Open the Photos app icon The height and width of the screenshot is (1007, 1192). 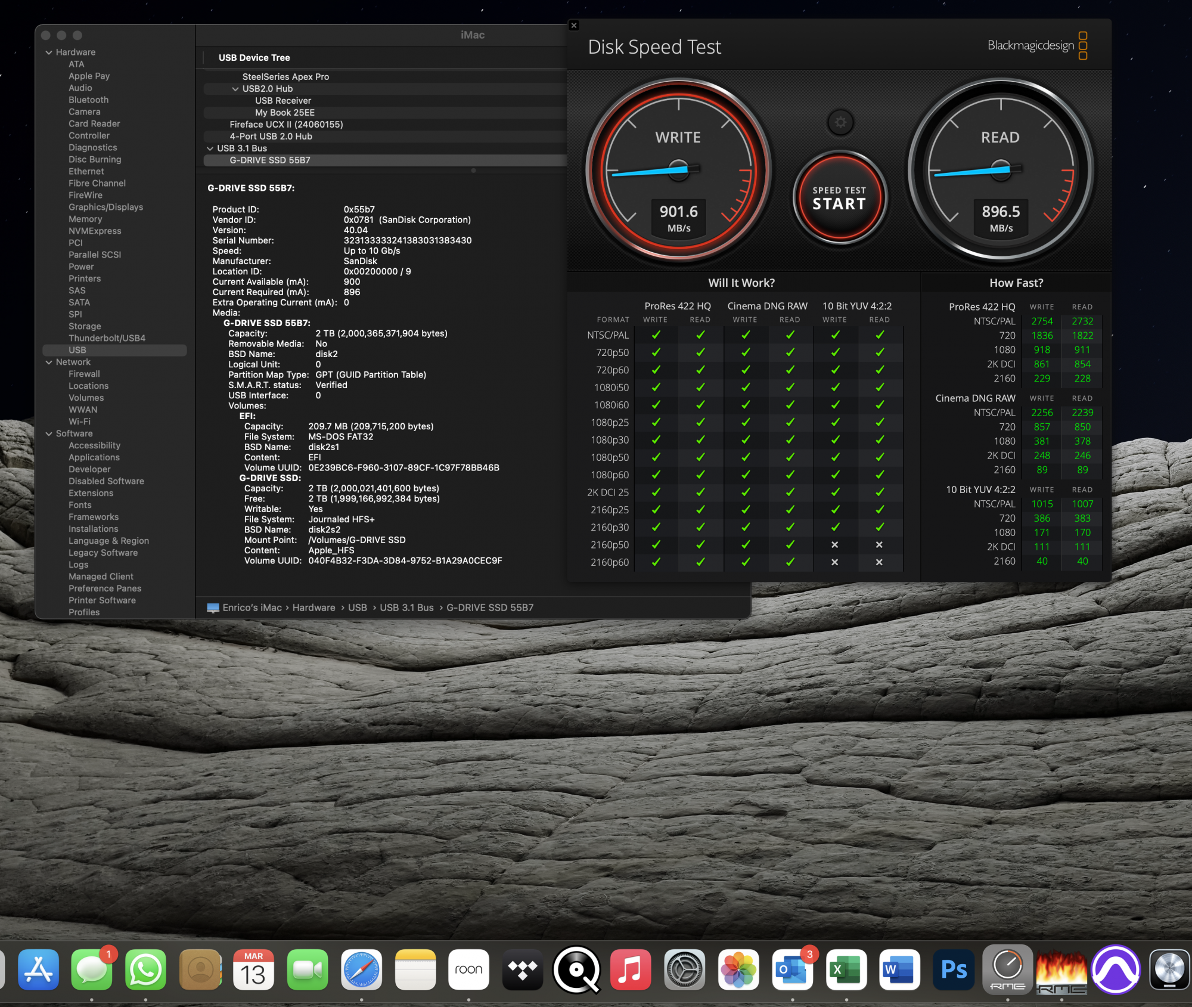[x=738, y=970]
